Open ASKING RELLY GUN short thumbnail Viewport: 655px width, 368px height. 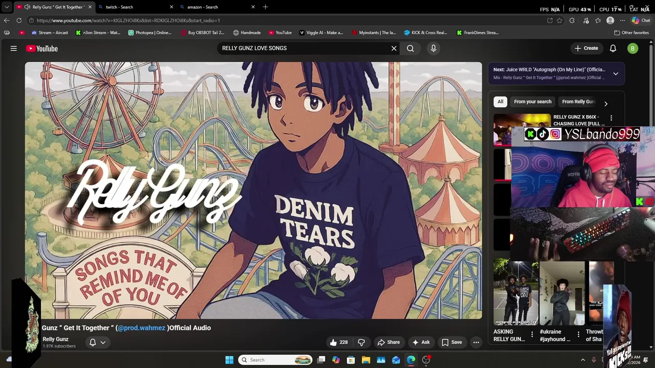pyautogui.click(x=515, y=292)
